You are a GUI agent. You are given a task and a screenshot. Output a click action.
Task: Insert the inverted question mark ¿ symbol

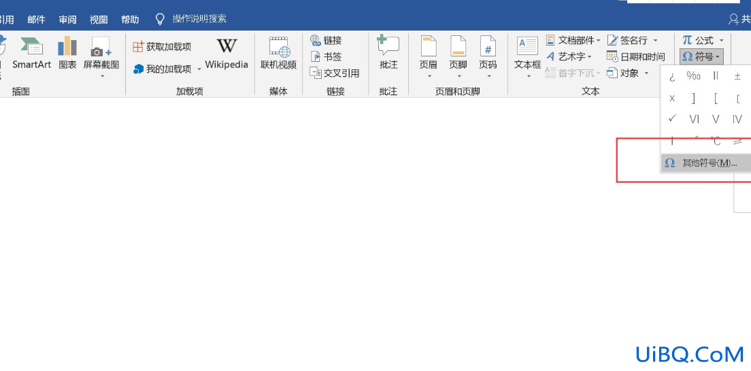[673, 76]
